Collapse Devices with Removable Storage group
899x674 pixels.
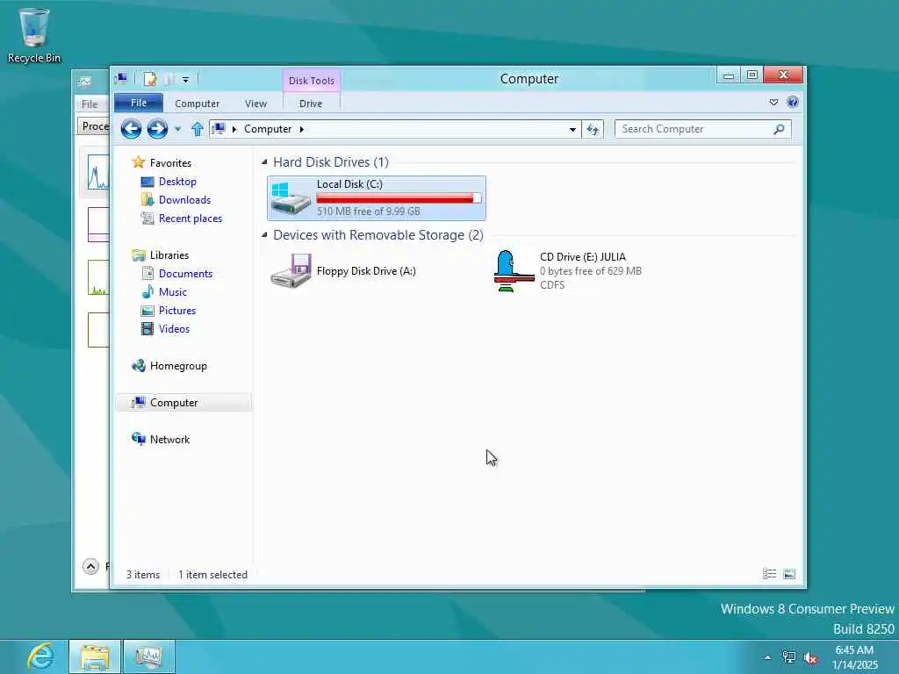coord(264,235)
